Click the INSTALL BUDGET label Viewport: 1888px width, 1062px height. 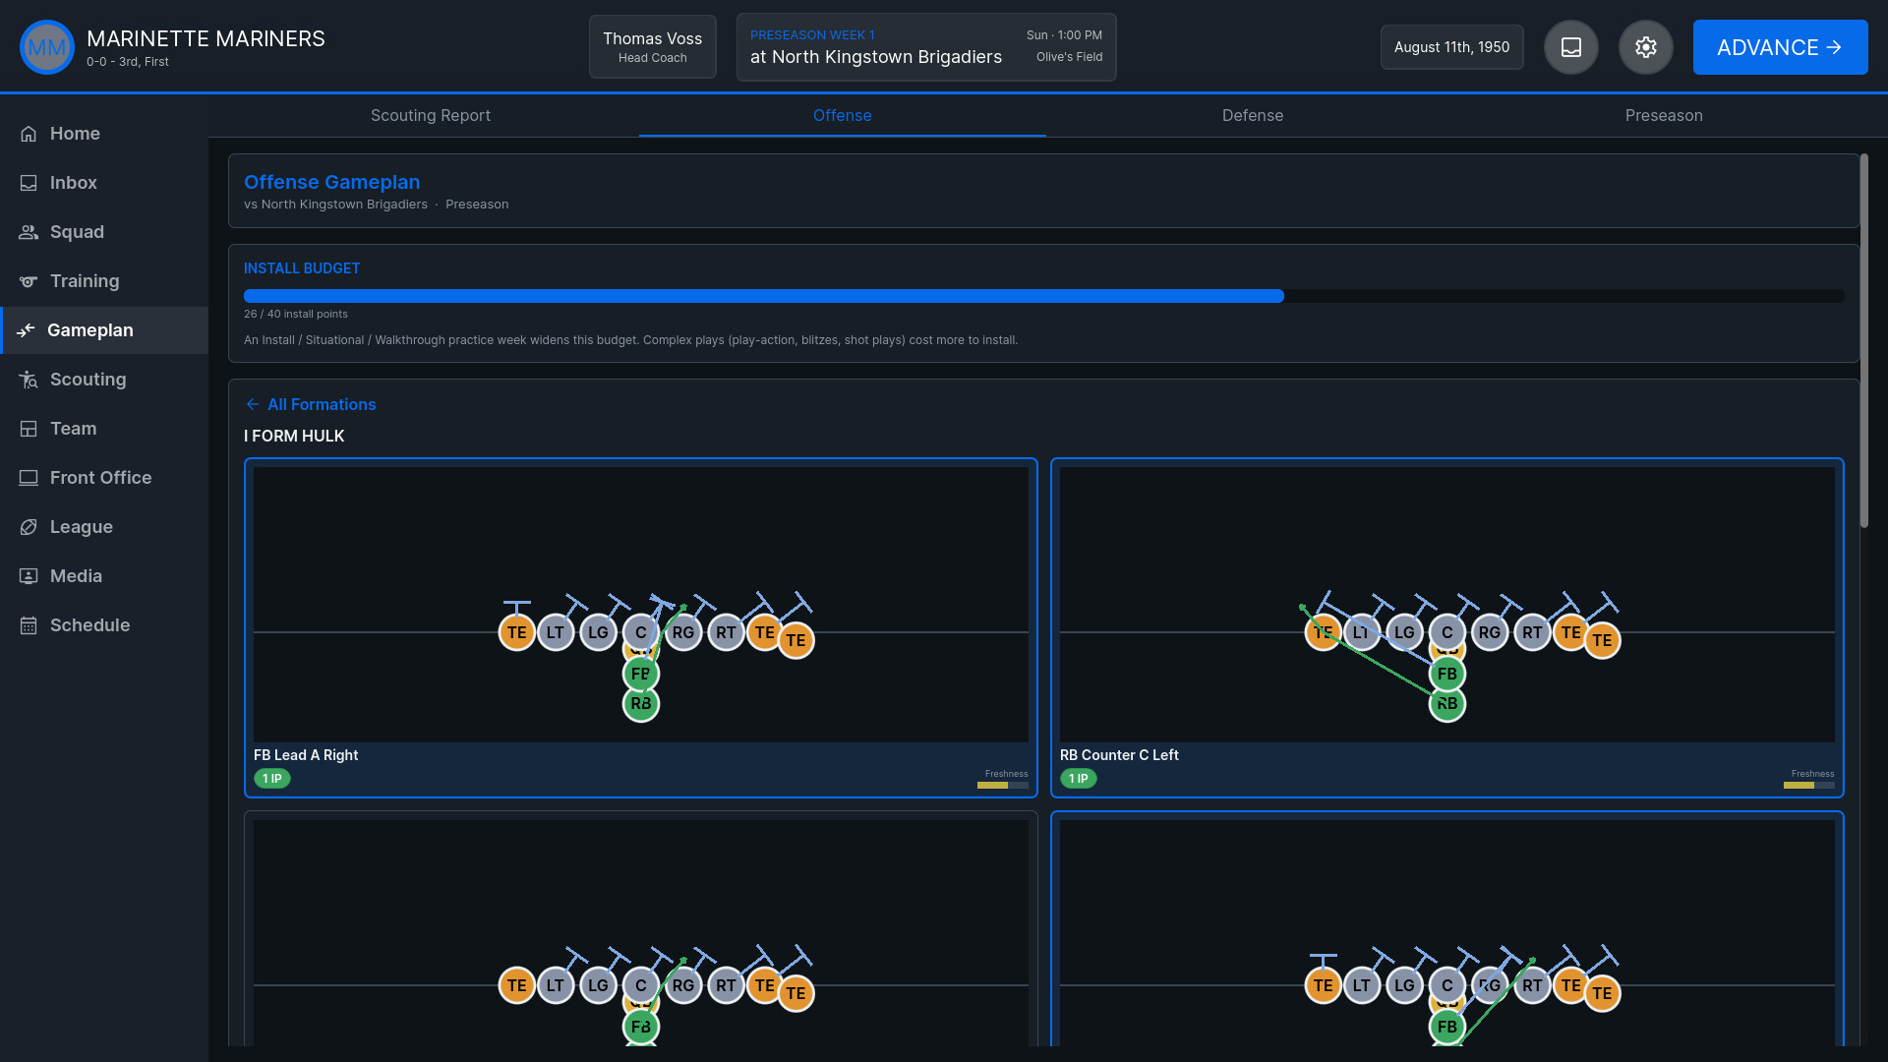coord(302,268)
